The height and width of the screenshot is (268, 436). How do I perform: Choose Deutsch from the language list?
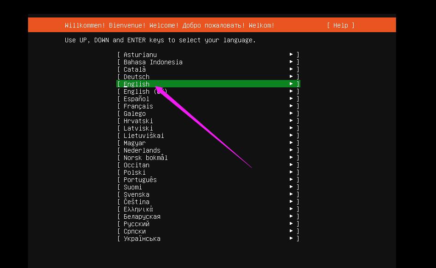tap(137, 77)
